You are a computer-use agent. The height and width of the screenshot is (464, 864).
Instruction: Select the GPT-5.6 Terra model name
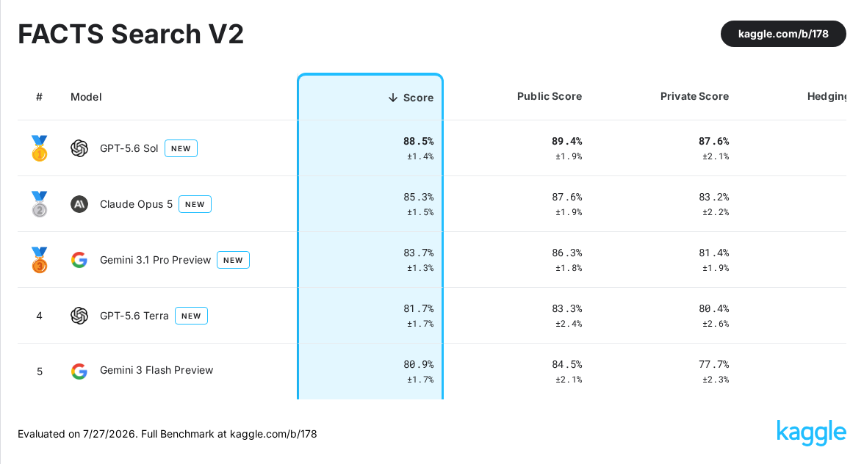tap(134, 316)
